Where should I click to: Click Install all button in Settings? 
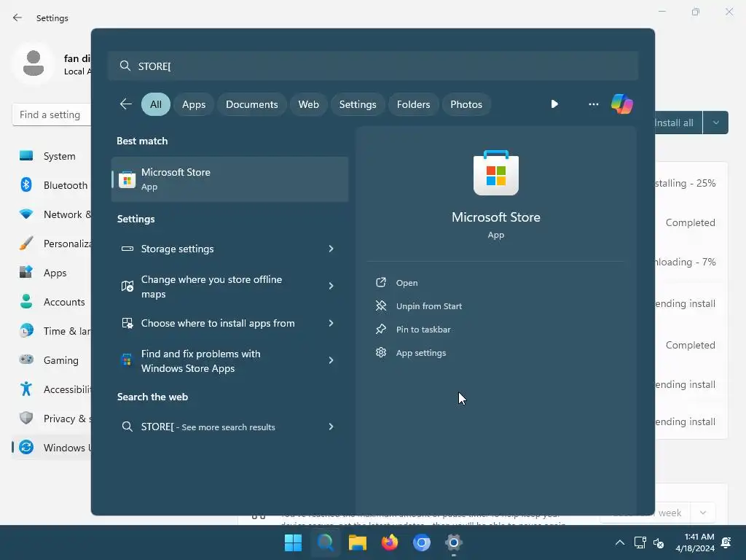click(x=678, y=122)
